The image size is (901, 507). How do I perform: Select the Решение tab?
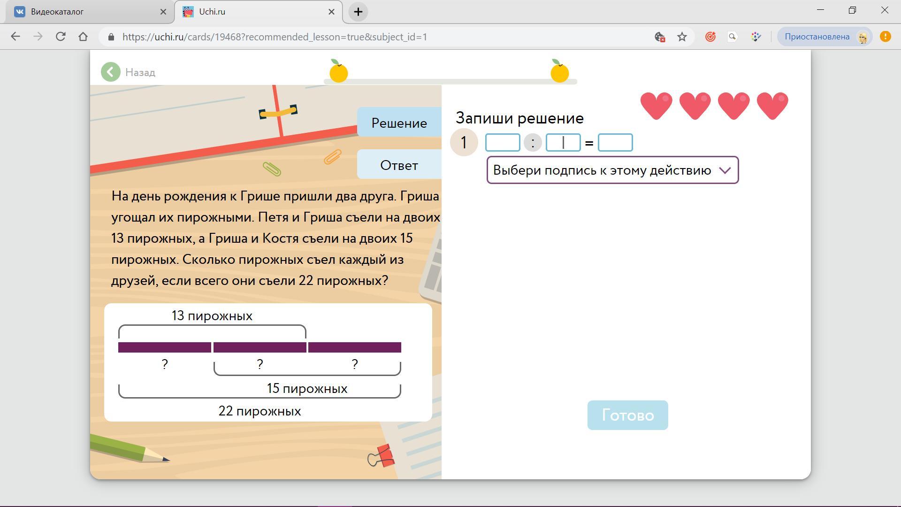point(399,123)
